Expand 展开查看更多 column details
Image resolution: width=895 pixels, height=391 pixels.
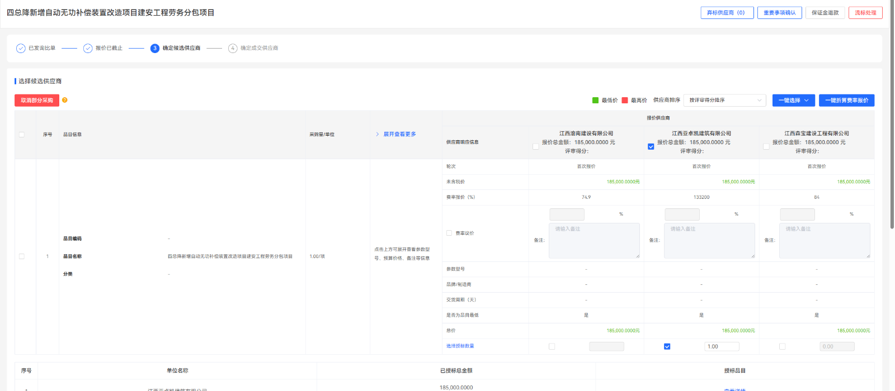[396, 134]
